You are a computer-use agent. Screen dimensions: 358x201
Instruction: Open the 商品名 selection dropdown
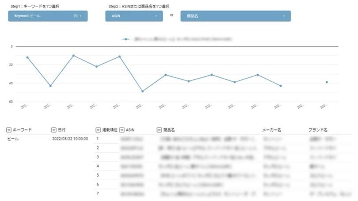[236, 16]
